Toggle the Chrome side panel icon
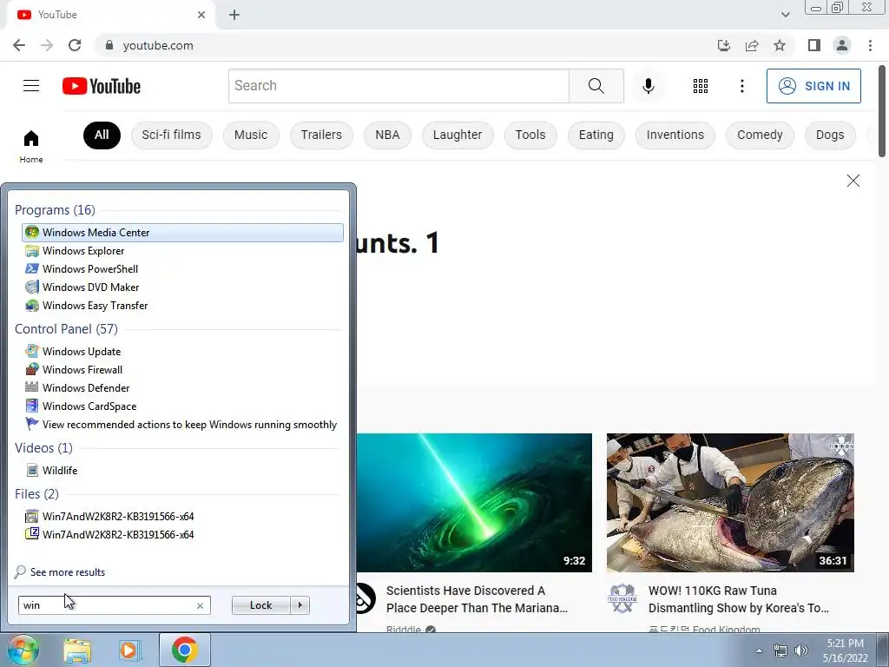The height and width of the screenshot is (667, 889). 814,45
